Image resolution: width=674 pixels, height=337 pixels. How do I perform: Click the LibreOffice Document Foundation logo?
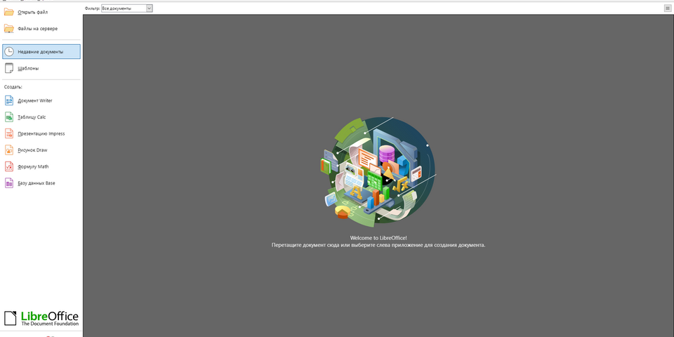tap(41, 318)
